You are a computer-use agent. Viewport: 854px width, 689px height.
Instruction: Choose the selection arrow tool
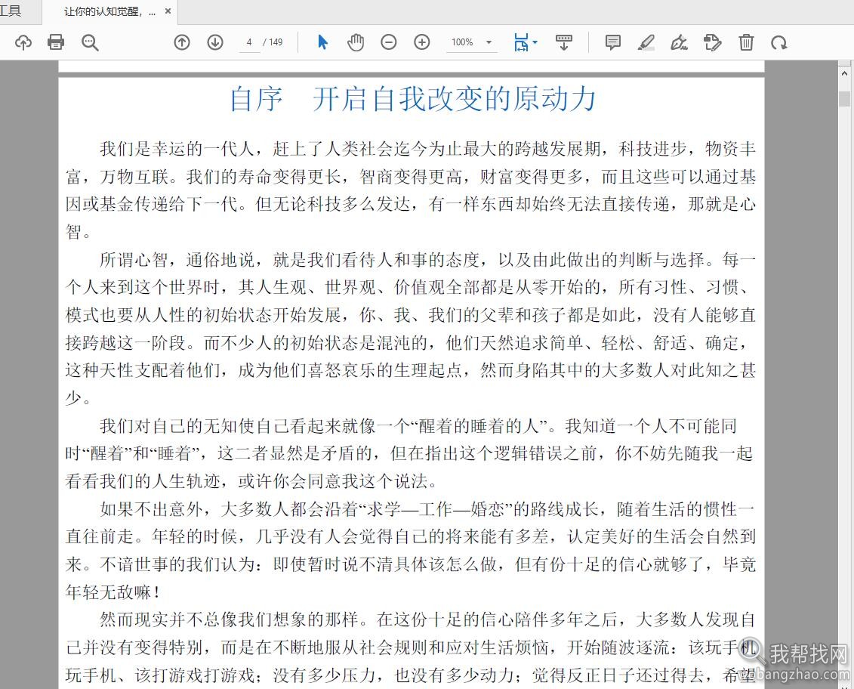(322, 42)
